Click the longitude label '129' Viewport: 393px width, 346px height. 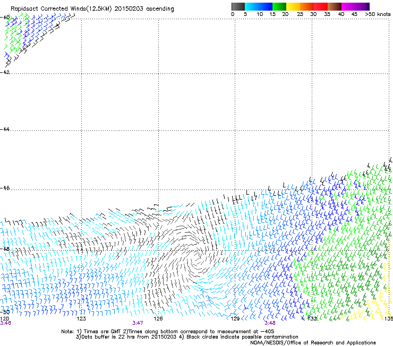[235, 319]
